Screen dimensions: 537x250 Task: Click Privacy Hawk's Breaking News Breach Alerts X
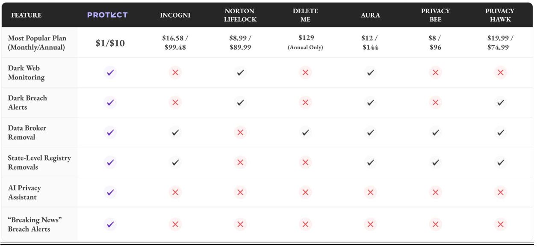click(500, 224)
